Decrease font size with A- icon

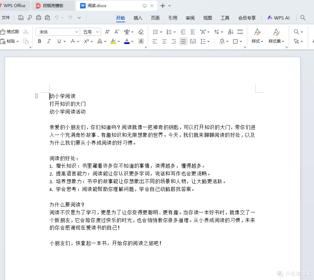117,32
